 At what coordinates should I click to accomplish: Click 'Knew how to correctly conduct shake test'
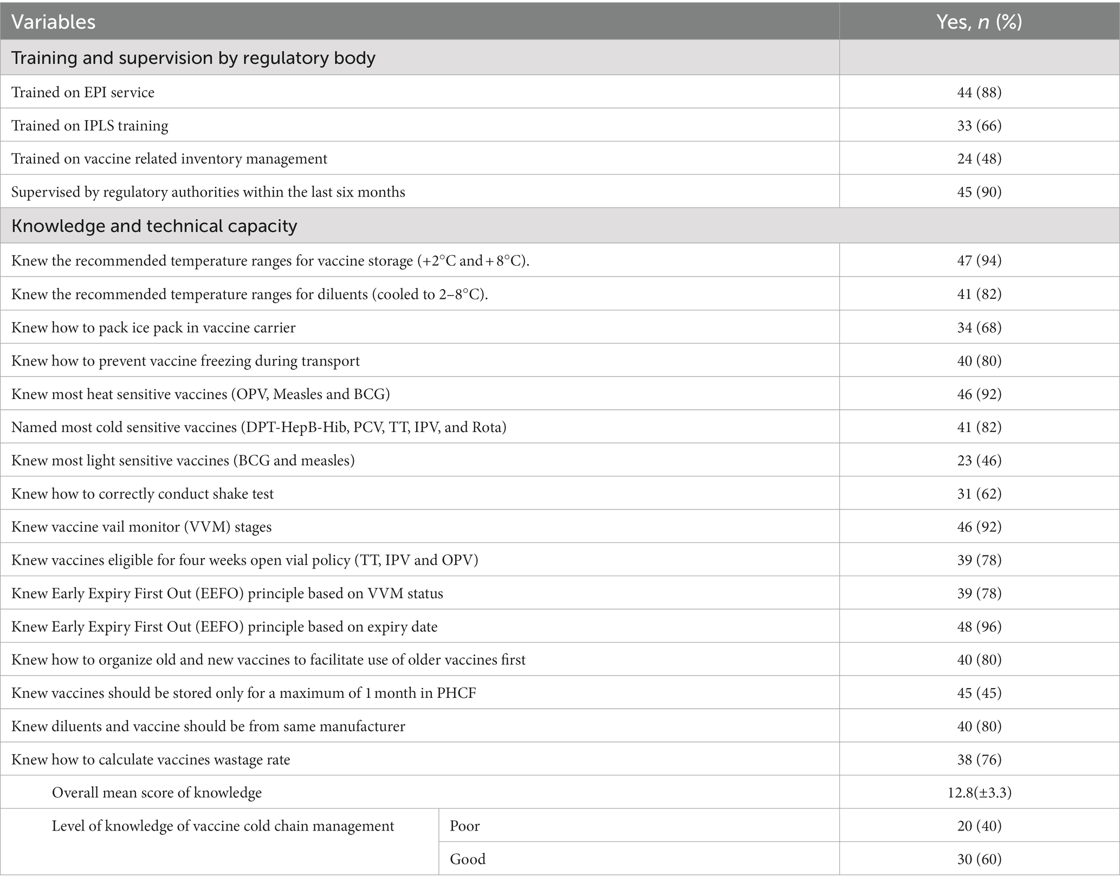(x=143, y=494)
